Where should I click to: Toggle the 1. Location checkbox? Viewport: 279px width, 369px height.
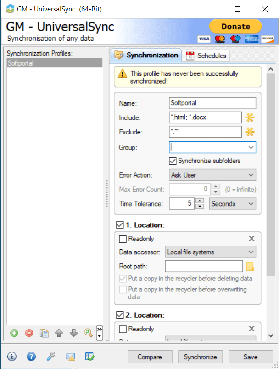coord(120,225)
